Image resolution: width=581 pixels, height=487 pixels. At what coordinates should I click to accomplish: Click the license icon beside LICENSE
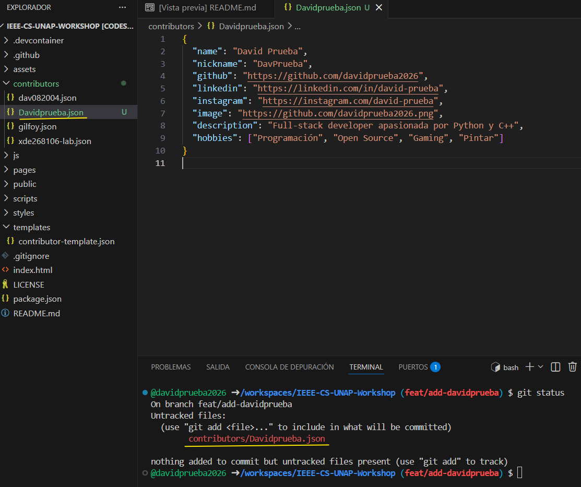tap(5, 284)
